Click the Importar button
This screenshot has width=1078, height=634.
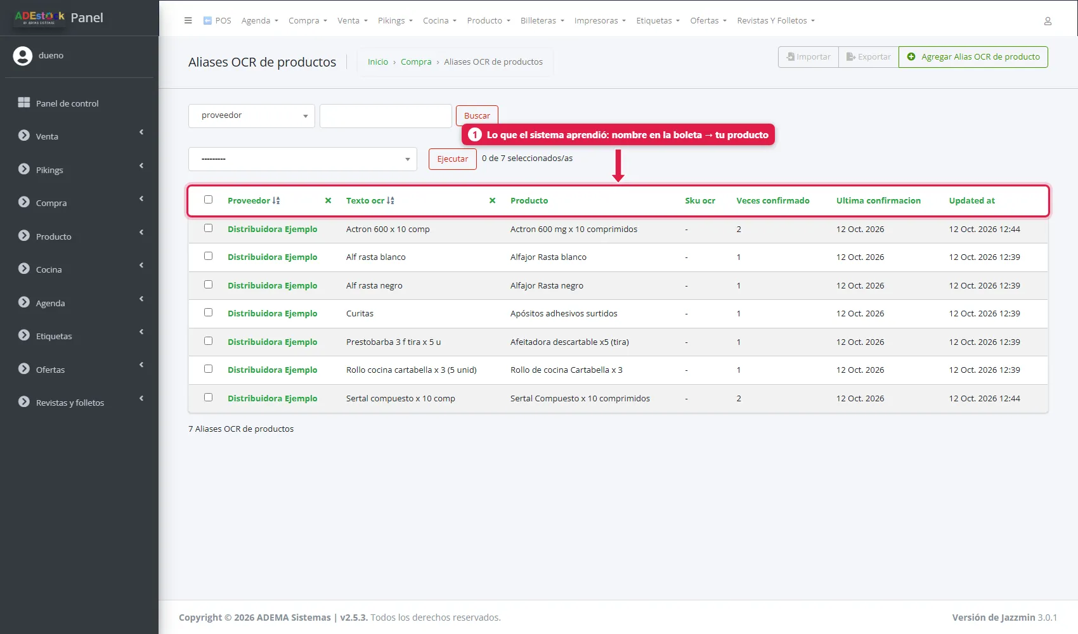[808, 57]
